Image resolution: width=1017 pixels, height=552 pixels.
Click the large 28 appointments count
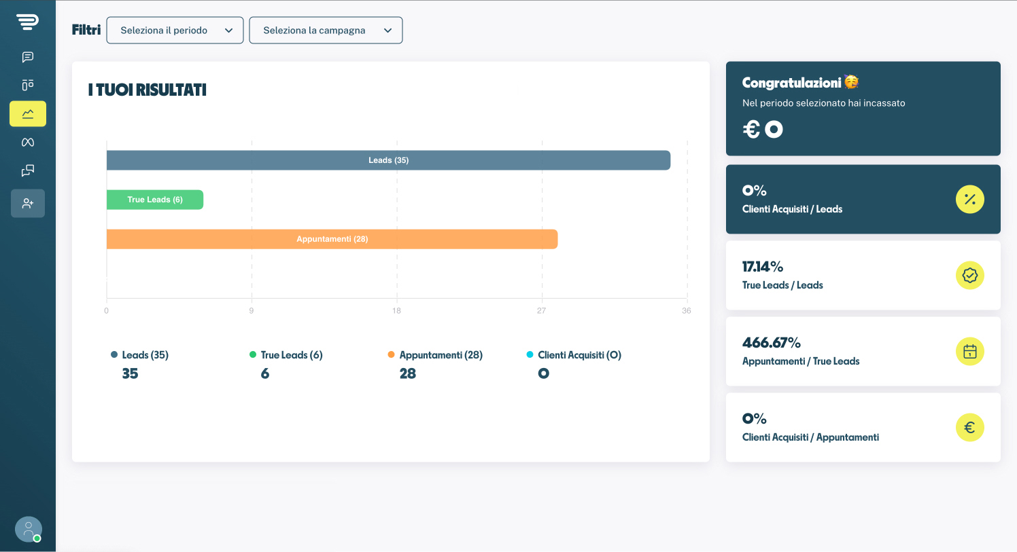click(408, 373)
